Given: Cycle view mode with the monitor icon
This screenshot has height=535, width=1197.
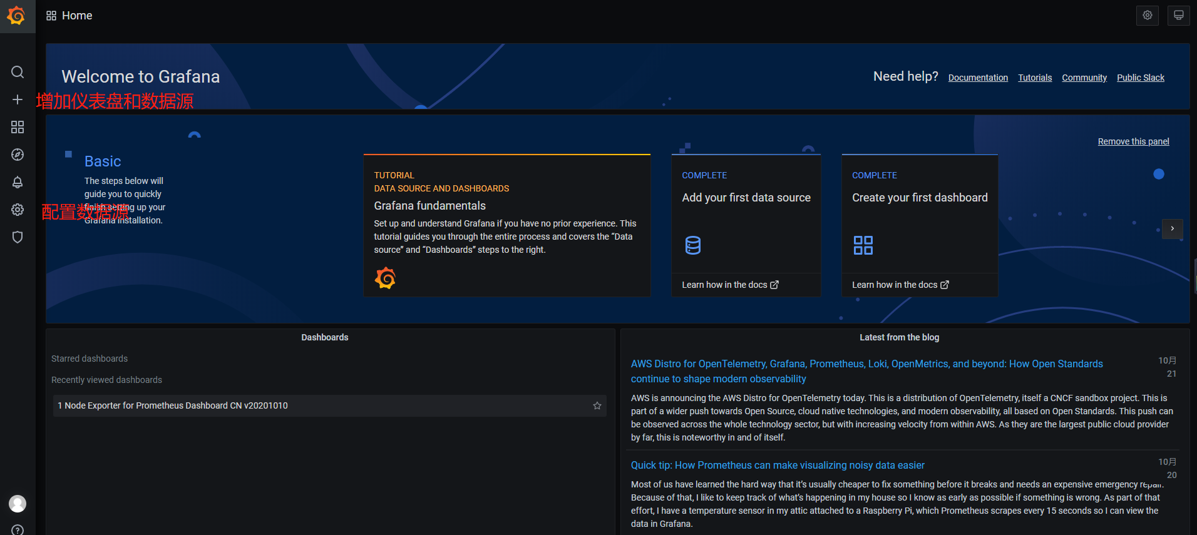Looking at the screenshot, I should click(1179, 16).
